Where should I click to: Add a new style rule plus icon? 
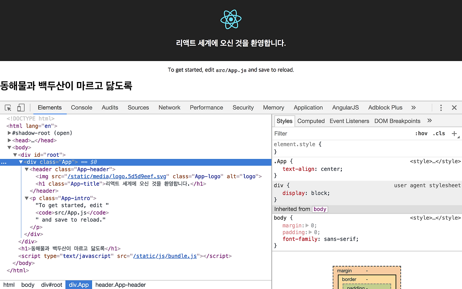point(454,134)
